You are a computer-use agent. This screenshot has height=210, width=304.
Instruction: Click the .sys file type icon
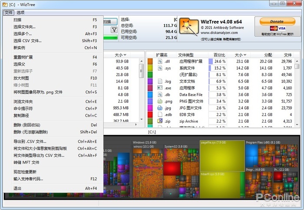[x=160, y=68]
